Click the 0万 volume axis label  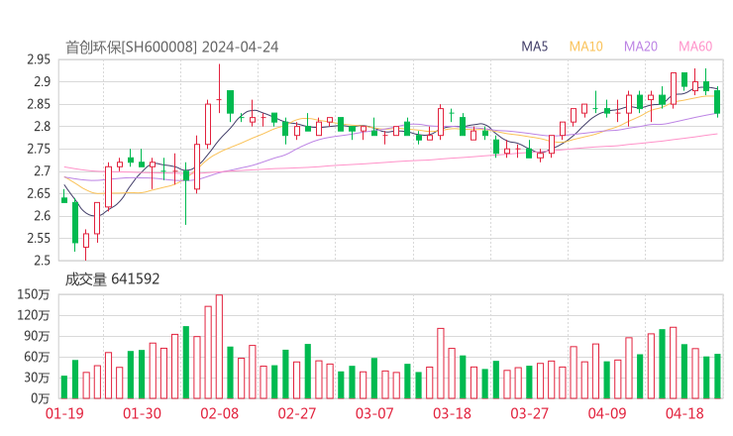[x=41, y=398]
